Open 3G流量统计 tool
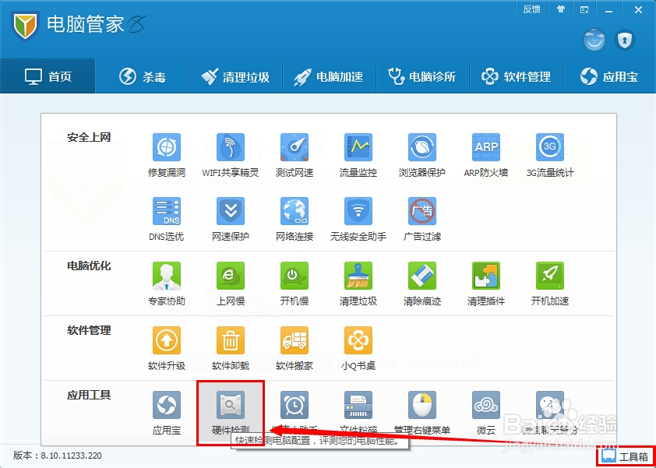This screenshot has width=656, height=468. click(x=550, y=156)
